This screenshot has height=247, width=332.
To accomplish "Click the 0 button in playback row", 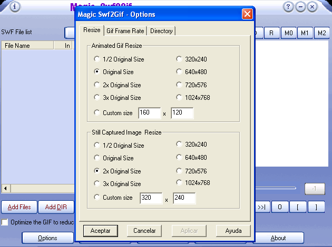I will (x=280, y=207).
